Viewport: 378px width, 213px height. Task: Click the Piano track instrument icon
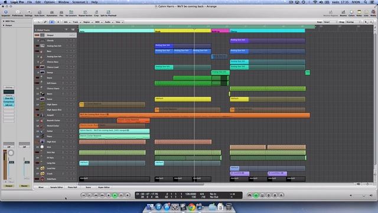(x=42, y=137)
